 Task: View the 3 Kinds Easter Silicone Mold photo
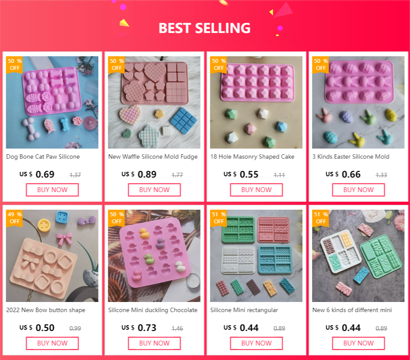click(358, 102)
